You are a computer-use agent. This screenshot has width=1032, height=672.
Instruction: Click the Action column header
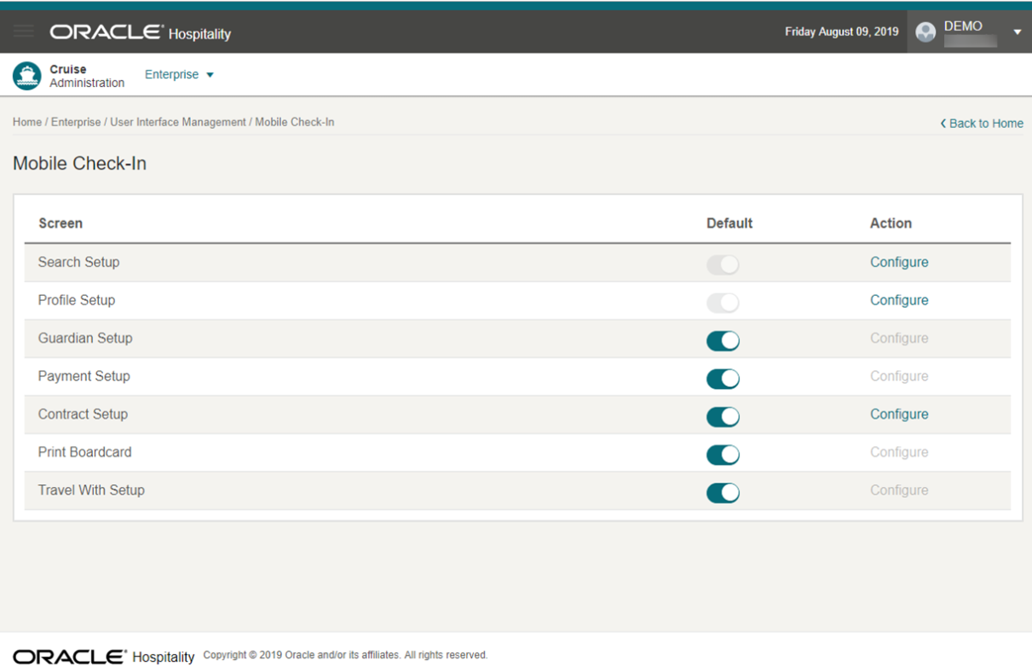(x=891, y=223)
